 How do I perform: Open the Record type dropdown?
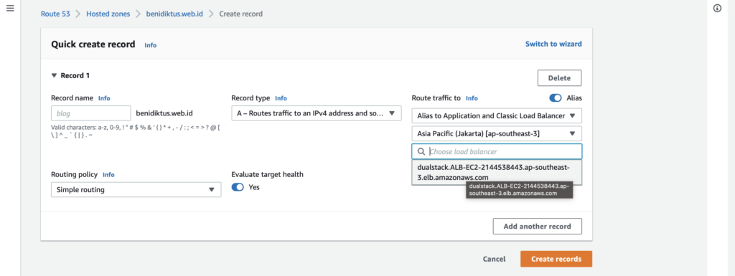click(317, 113)
